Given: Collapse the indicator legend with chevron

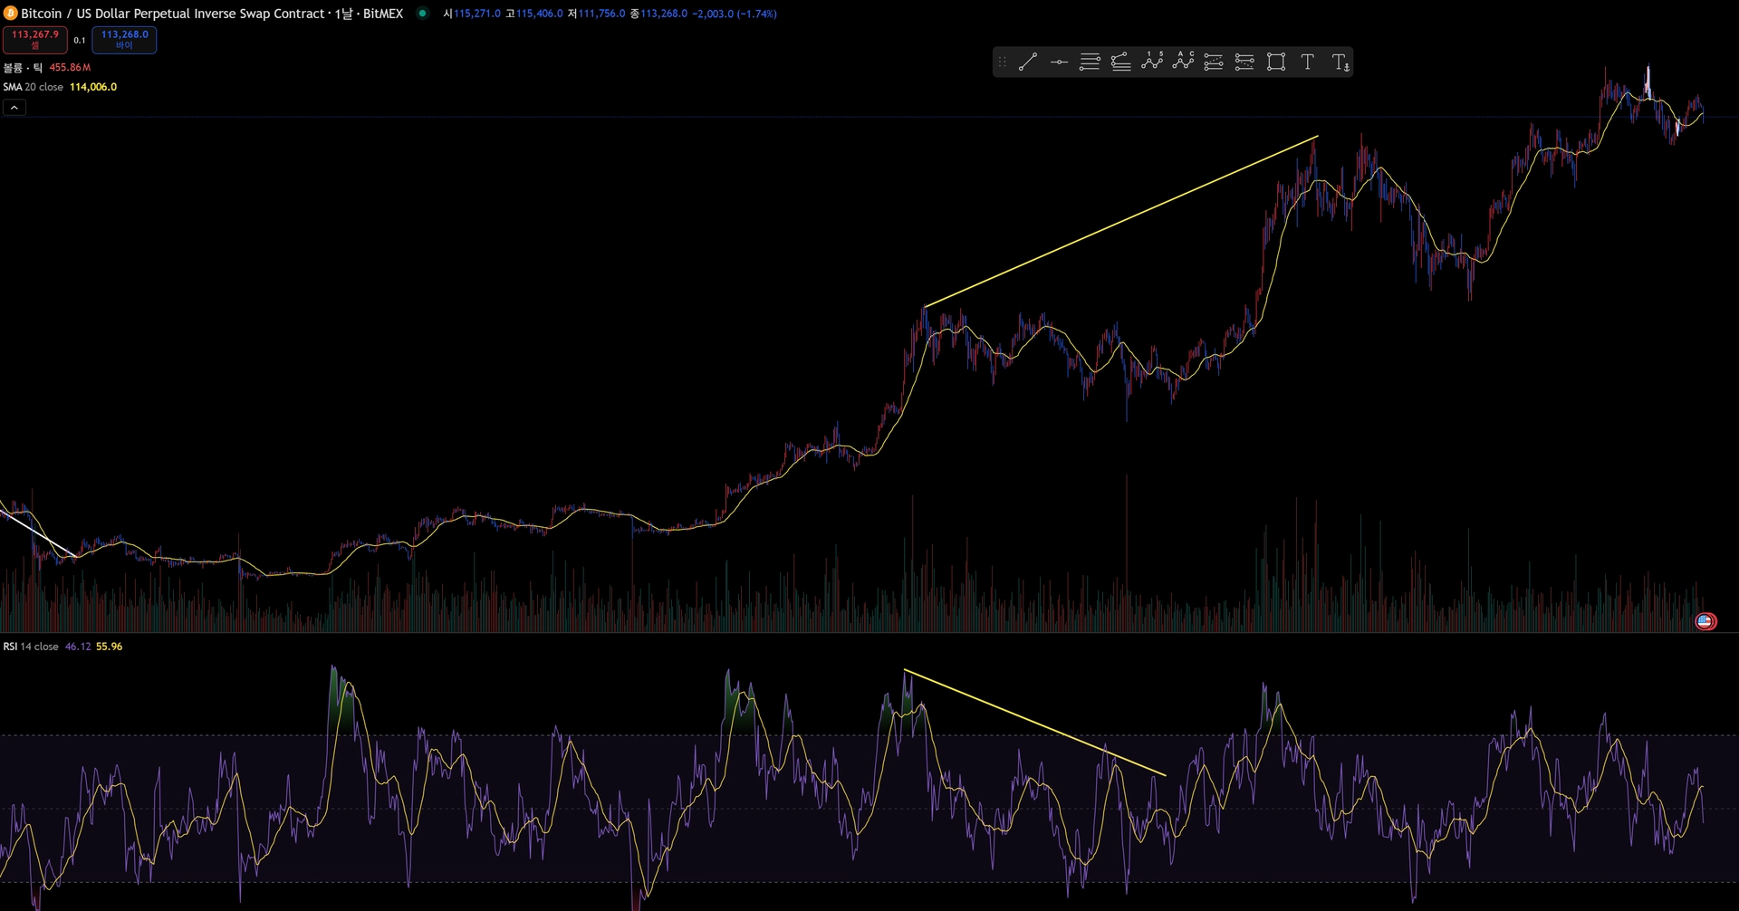Looking at the screenshot, I should (x=14, y=107).
